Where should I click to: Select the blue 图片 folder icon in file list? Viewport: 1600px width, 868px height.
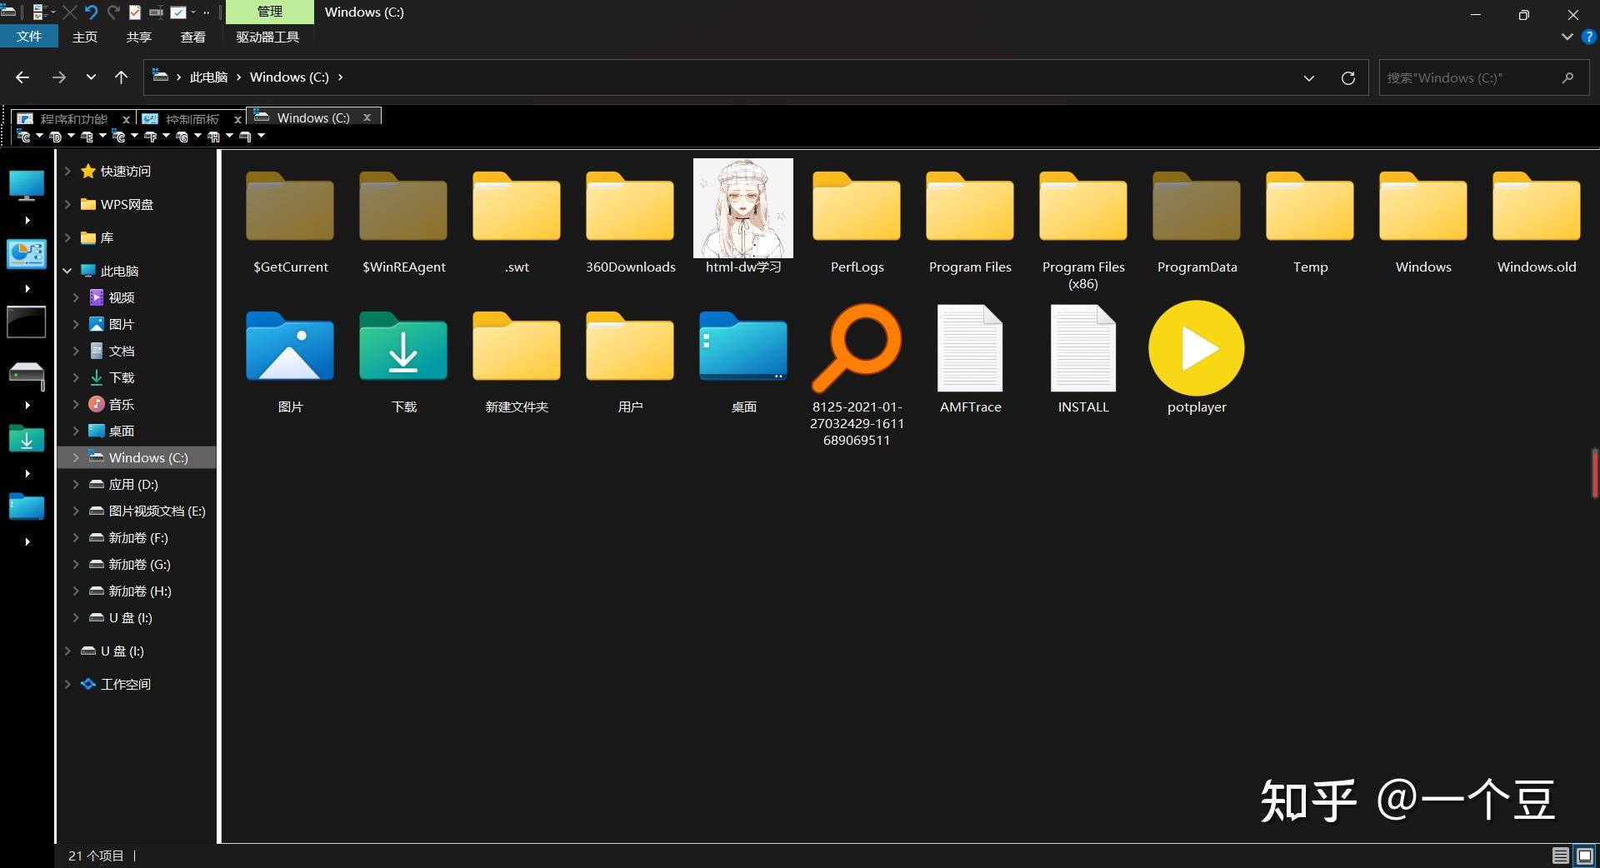[290, 347]
